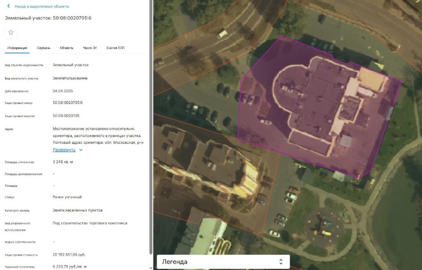Screen dimensions: 422x270
Task: Add parcel to favorites with star icon
Action: point(11,32)
